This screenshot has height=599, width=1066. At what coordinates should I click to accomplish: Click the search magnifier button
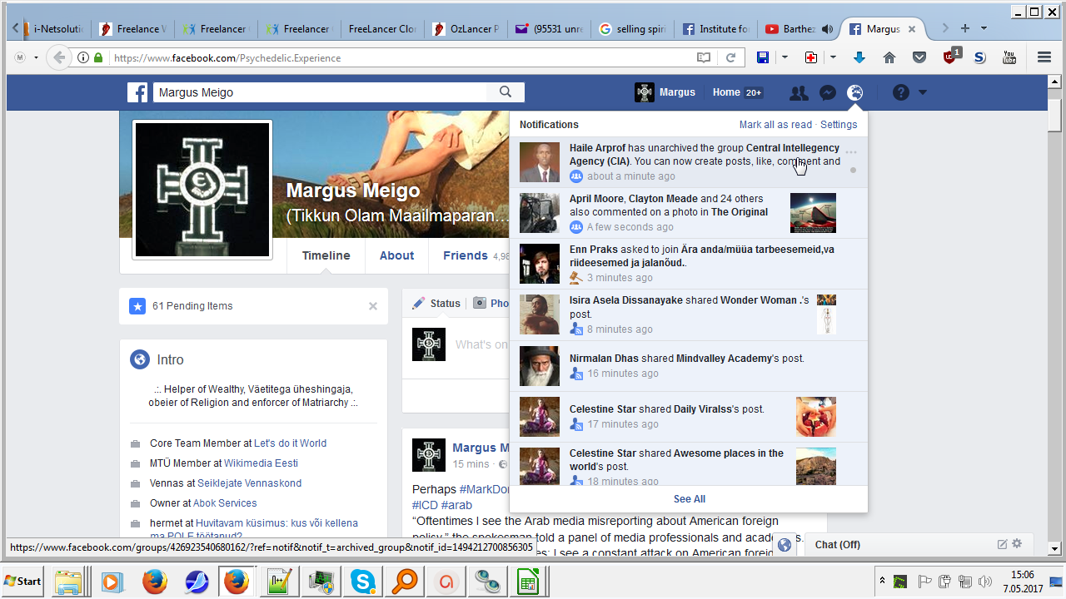pos(506,92)
